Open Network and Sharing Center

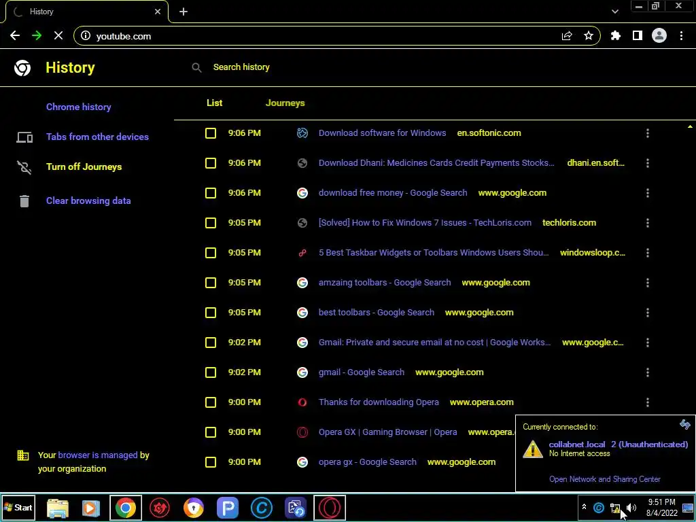tap(604, 479)
